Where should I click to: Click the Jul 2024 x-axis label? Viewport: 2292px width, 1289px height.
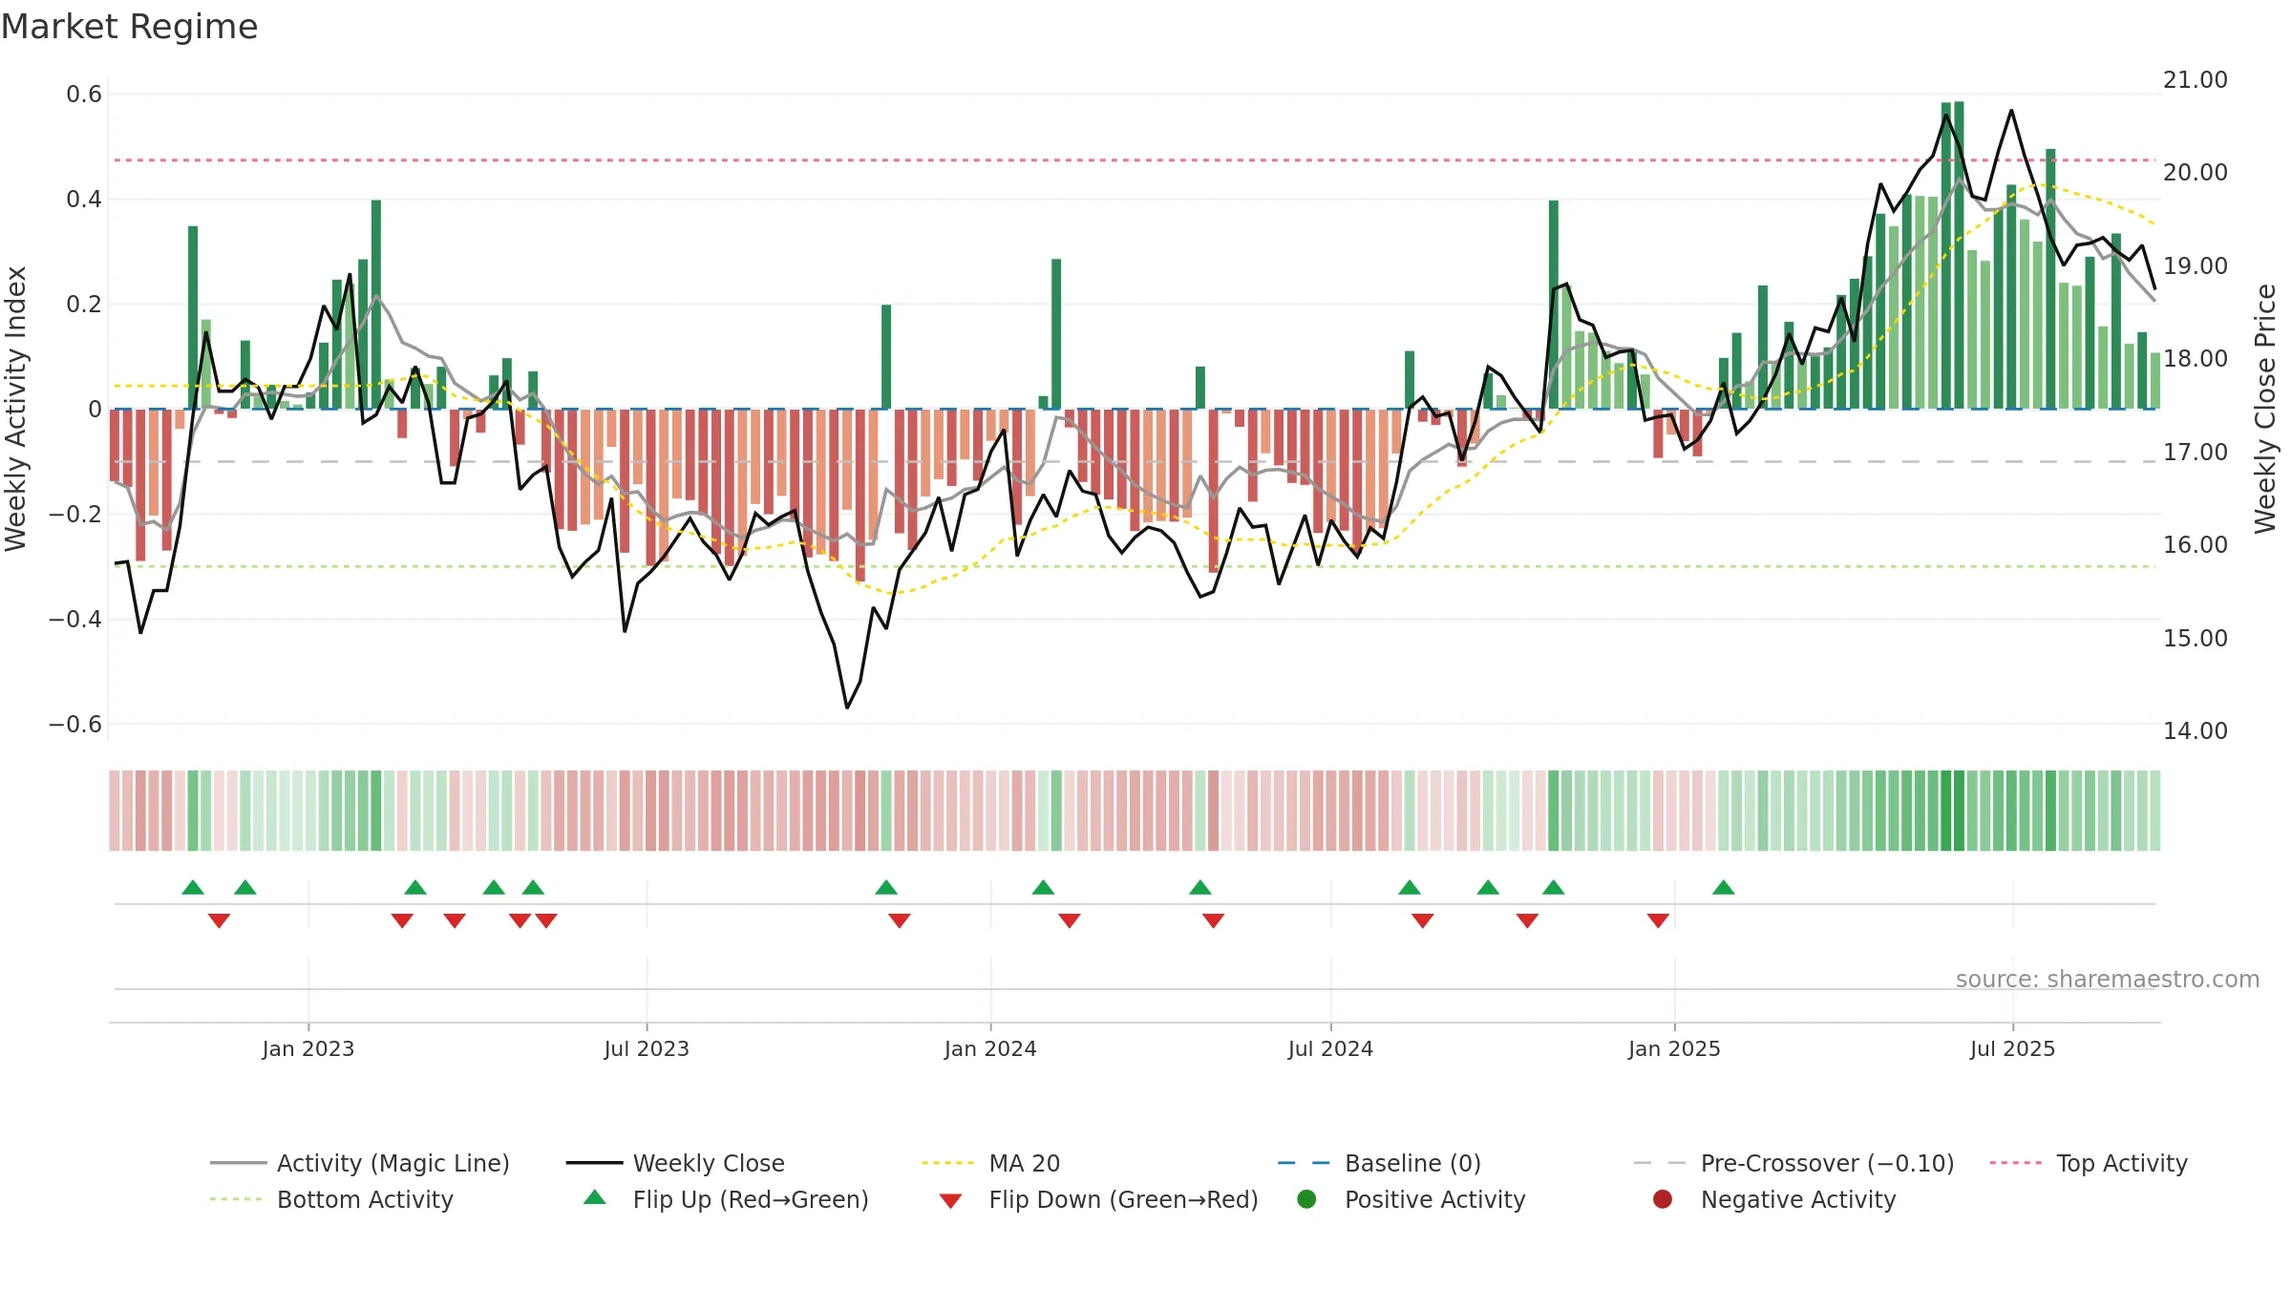[1330, 1048]
